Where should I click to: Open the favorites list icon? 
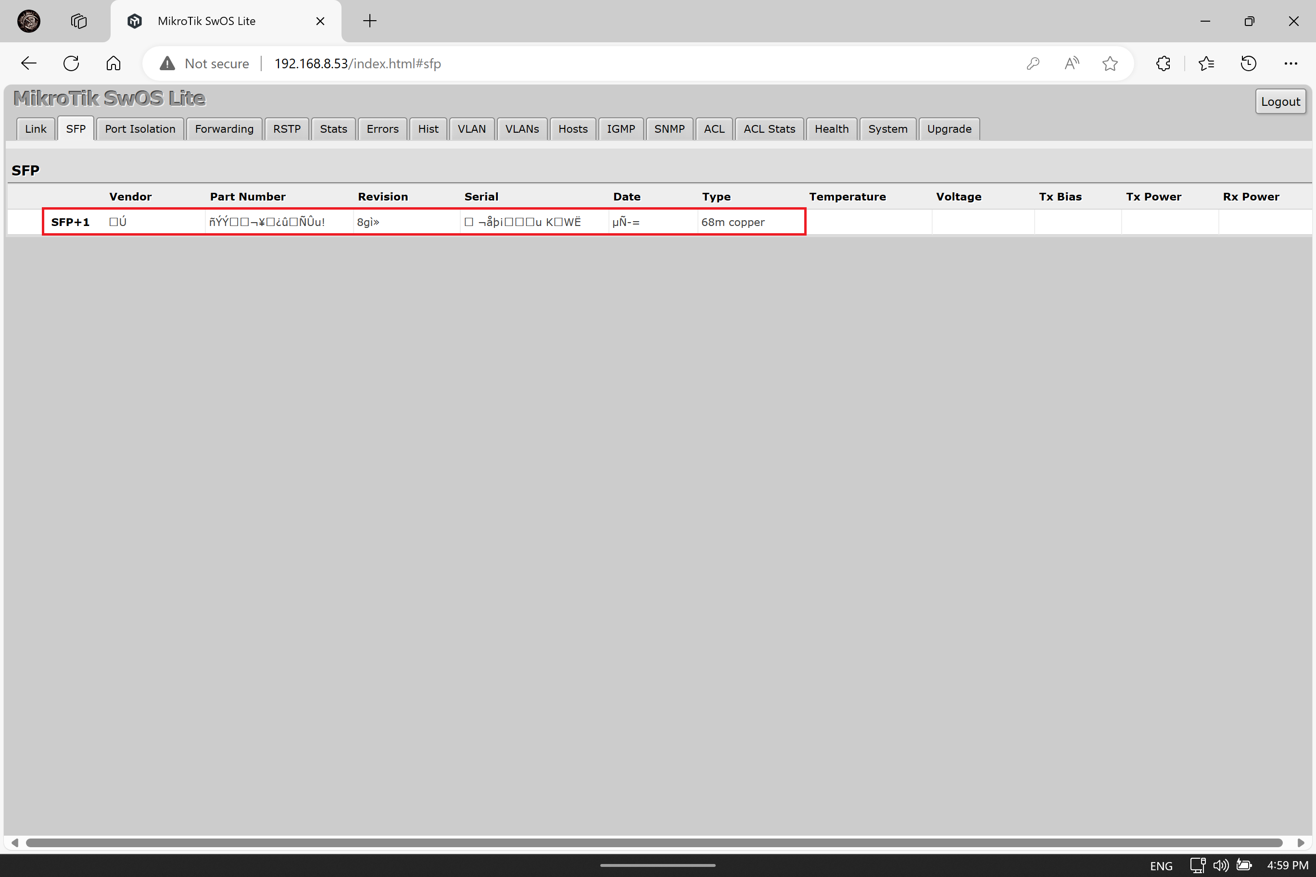1206,64
